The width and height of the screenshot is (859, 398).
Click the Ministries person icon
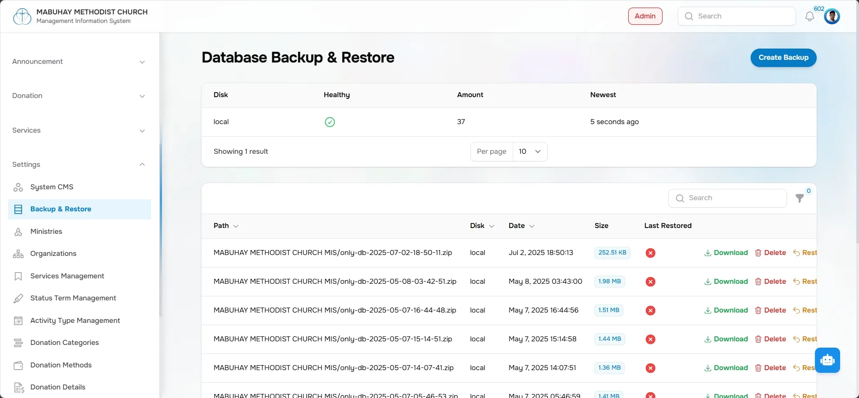pyautogui.click(x=18, y=232)
